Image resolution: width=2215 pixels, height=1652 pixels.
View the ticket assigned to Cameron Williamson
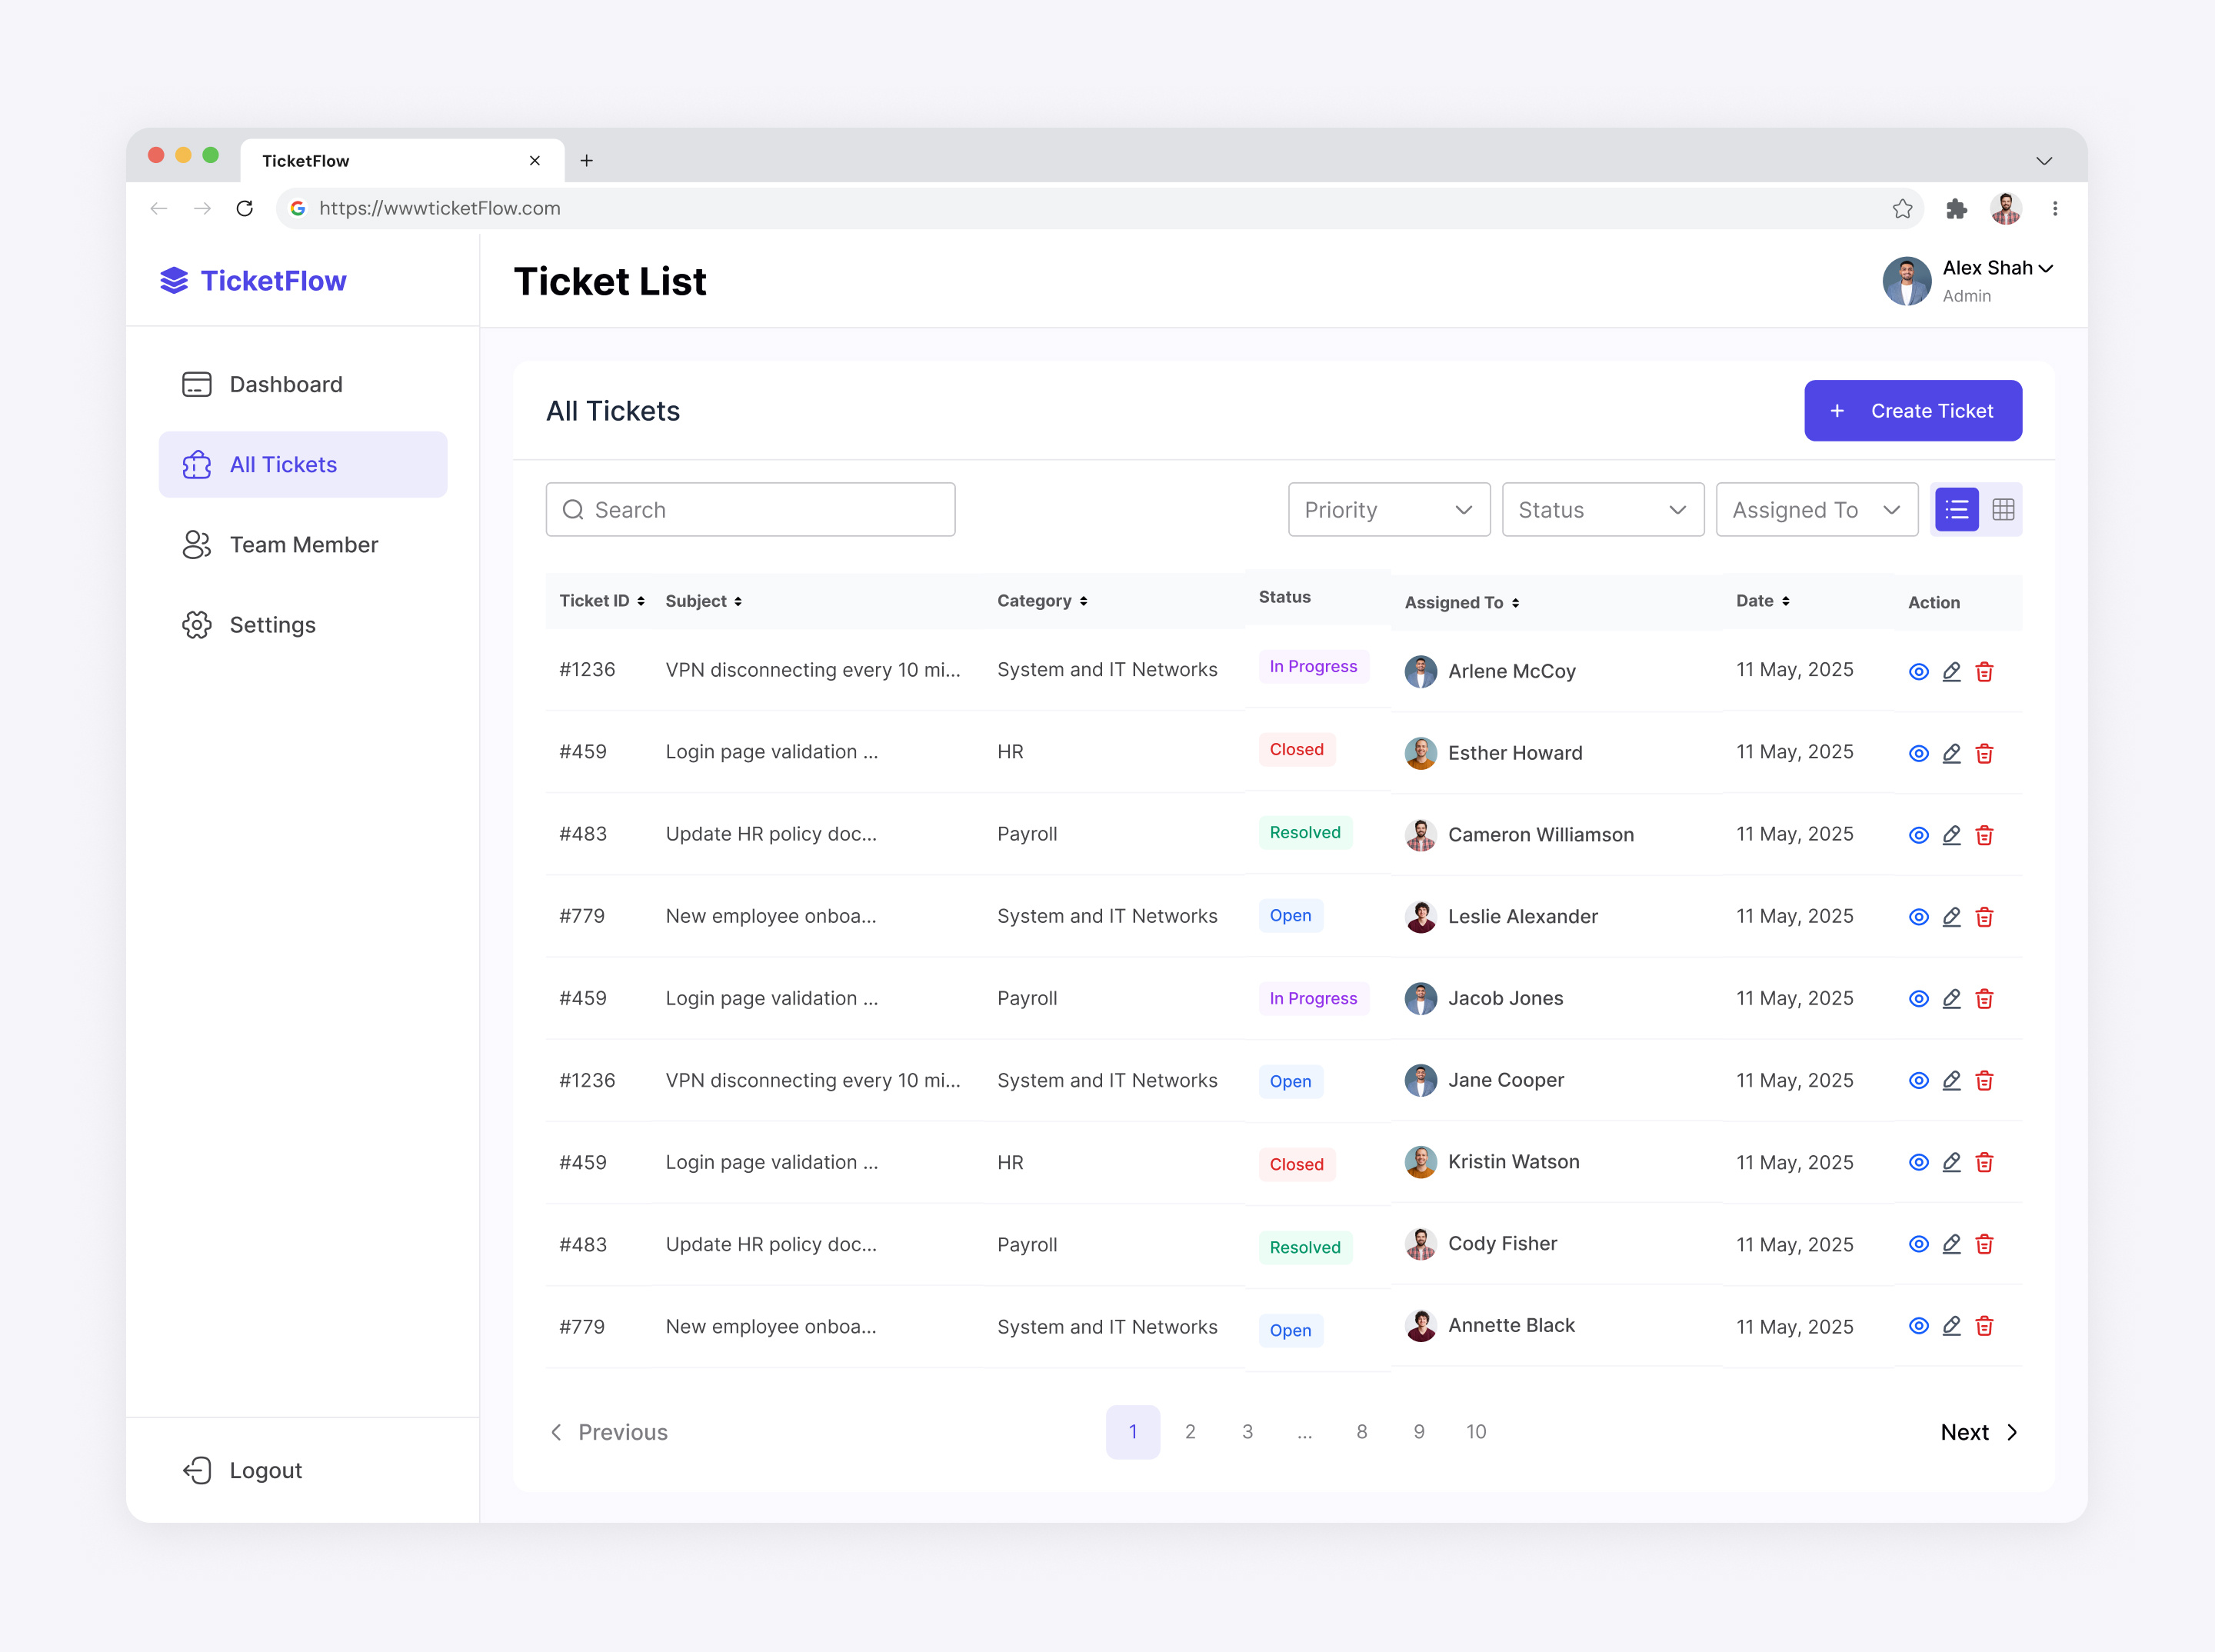tap(1918, 836)
